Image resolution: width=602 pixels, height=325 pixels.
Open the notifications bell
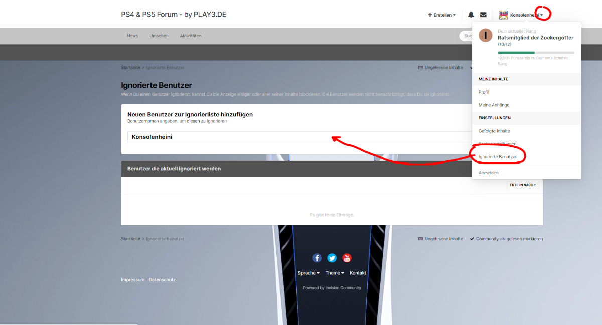coord(471,15)
